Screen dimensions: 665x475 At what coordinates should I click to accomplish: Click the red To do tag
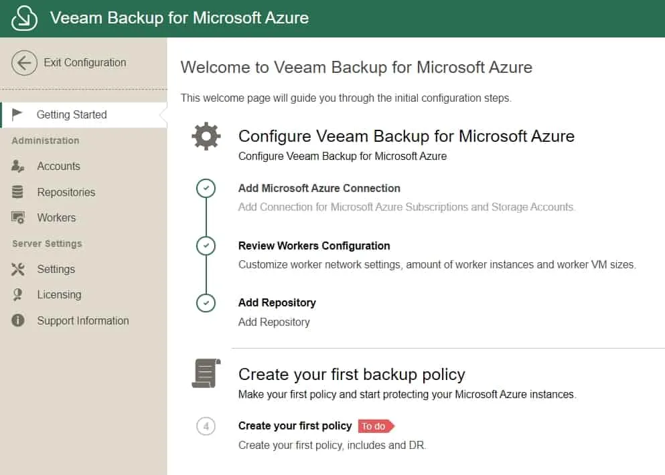click(x=376, y=426)
